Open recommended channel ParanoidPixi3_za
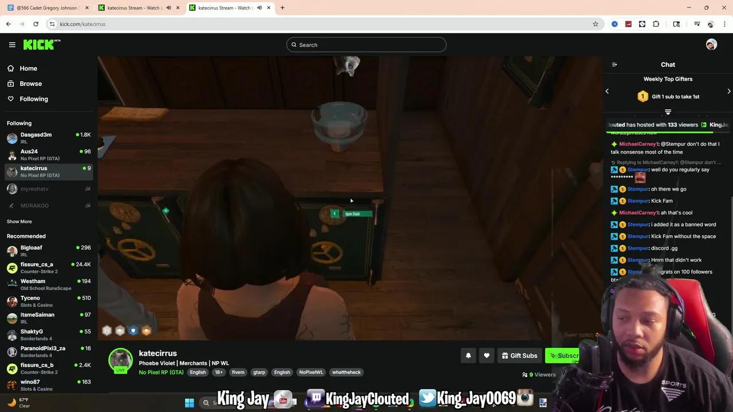Image resolution: width=733 pixels, height=412 pixels. click(49, 351)
